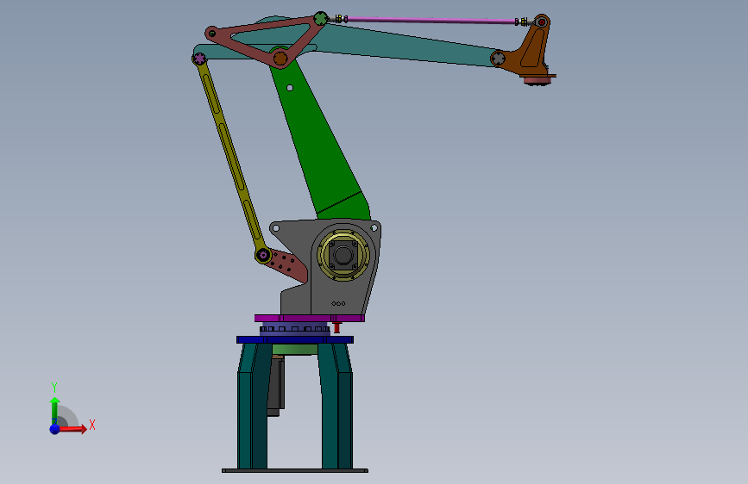Select the gray pivot joint joining forearm and wrist
The width and height of the screenshot is (748, 484).
tap(498, 59)
